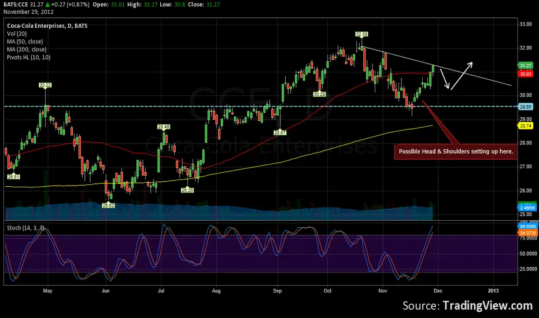This screenshot has width=539, height=318.
Task: Click the November 29, 2012 date
Action: pyautogui.click(x=28, y=12)
